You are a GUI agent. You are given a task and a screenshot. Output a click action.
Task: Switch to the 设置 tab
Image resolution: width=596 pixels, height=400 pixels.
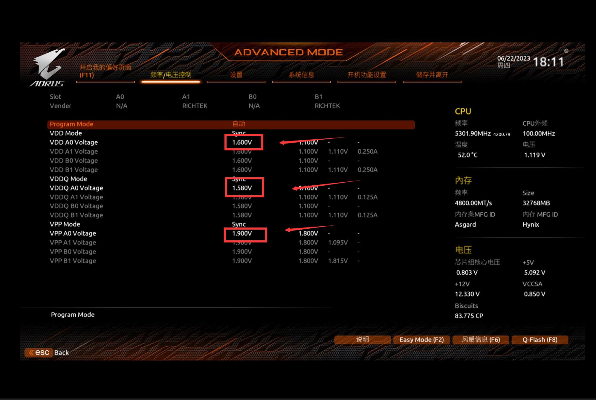click(x=236, y=75)
